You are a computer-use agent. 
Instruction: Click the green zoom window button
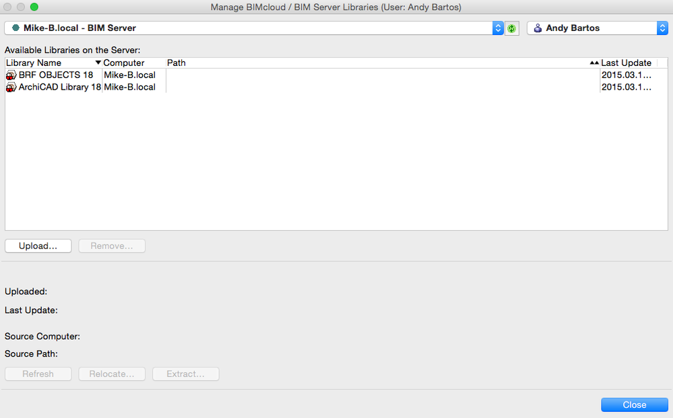pyautogui.click(x=34, y=7)
